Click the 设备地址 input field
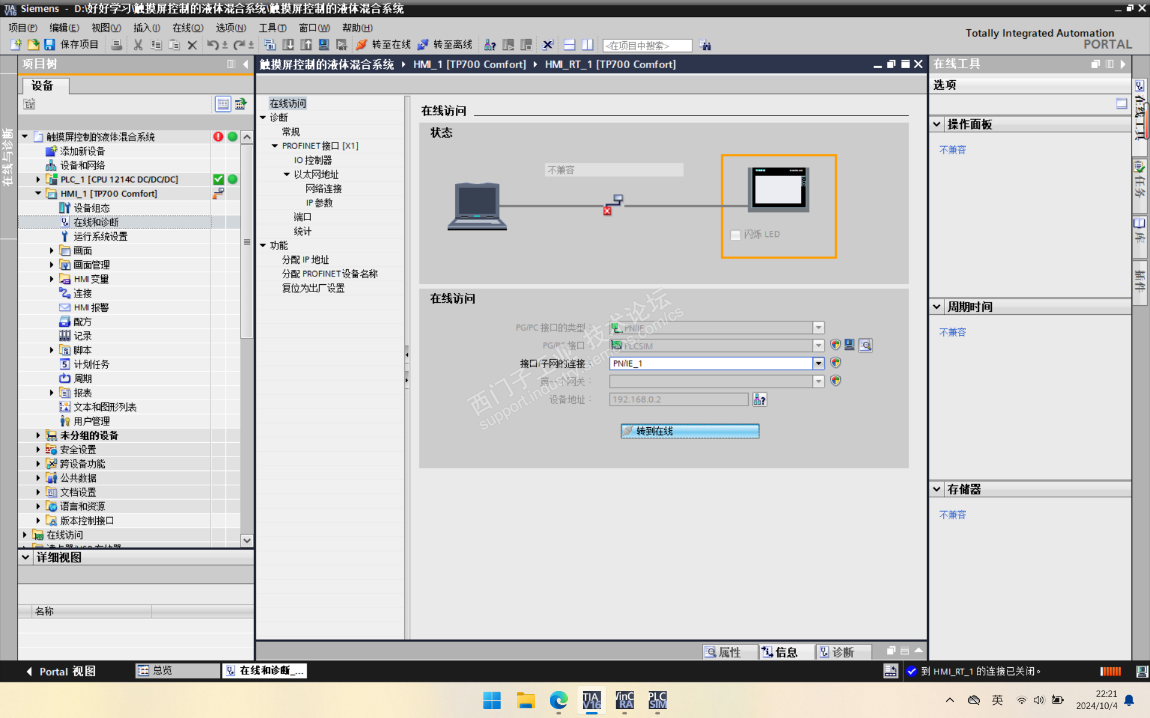Image resolution: width=1150 pixels, height=718 pixels. pyautogui.click(x=678, y=399)
